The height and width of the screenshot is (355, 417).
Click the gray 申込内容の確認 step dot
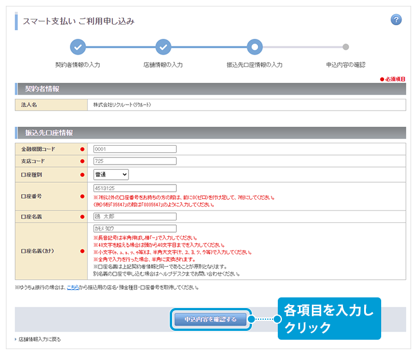click(x=345, y=47)
